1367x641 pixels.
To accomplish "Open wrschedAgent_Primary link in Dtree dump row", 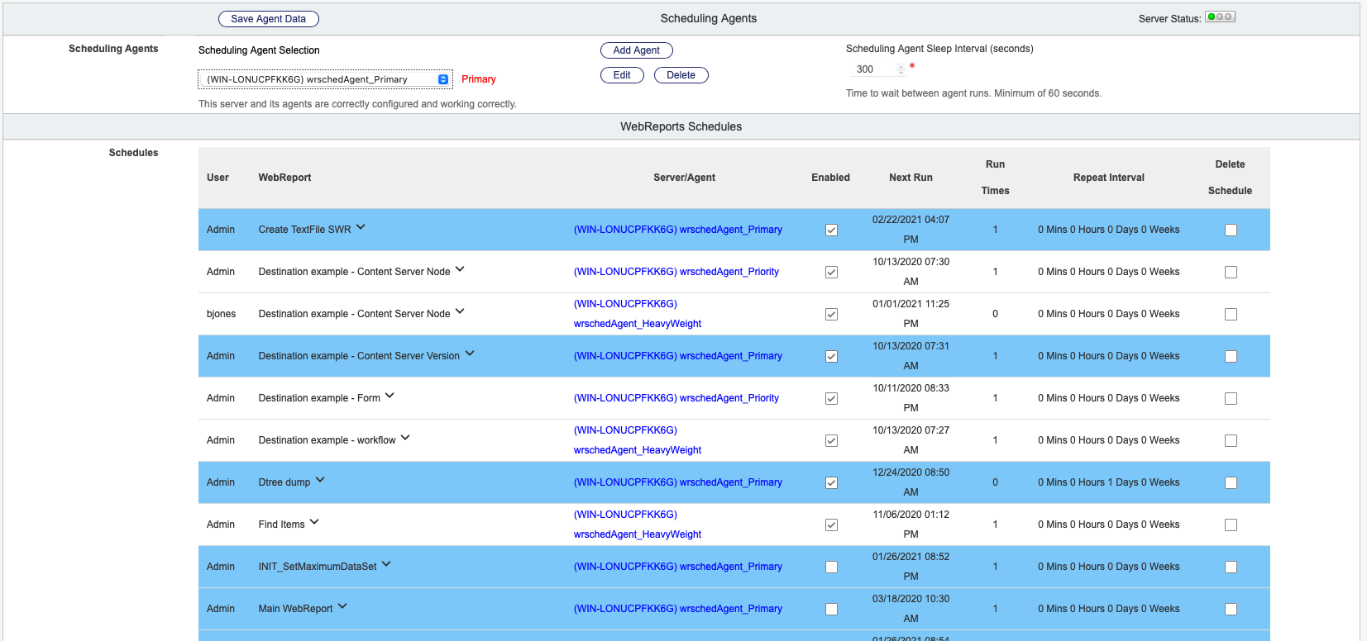I will coord(678,482).
